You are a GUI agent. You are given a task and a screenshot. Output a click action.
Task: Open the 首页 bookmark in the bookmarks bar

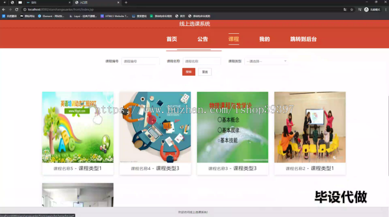180,16
